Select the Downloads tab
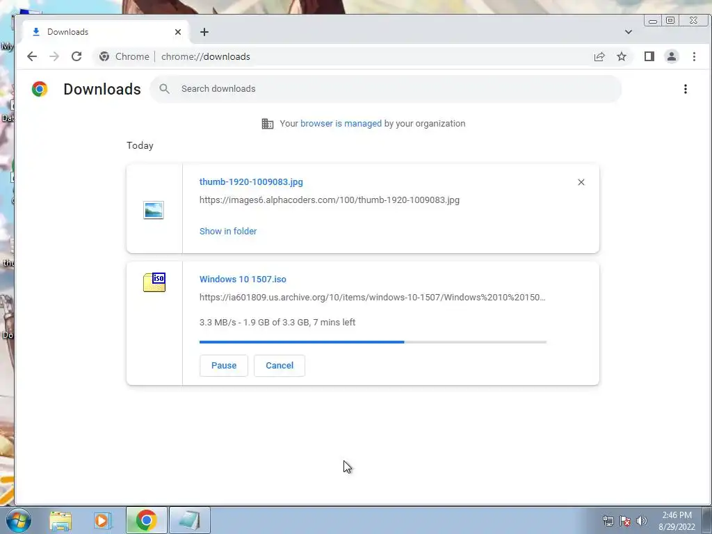The width and height of the screenshot is (712, 534). [106, 32]
